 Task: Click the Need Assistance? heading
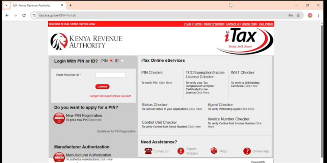pyautogui.click(x=159, y=142)
